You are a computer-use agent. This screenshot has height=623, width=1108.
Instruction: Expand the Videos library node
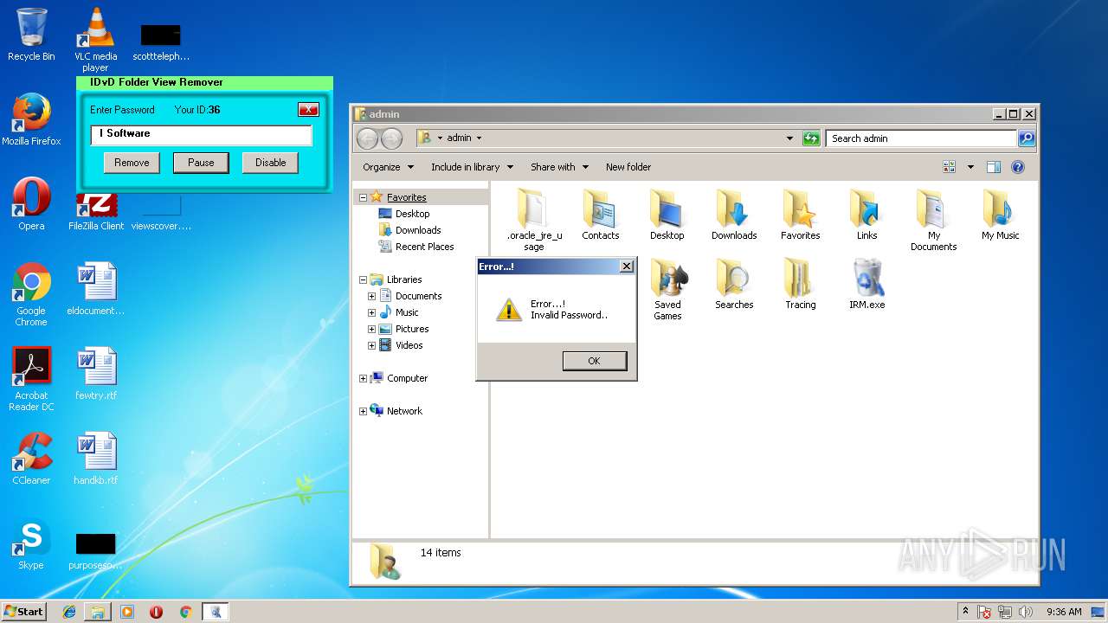372,345
